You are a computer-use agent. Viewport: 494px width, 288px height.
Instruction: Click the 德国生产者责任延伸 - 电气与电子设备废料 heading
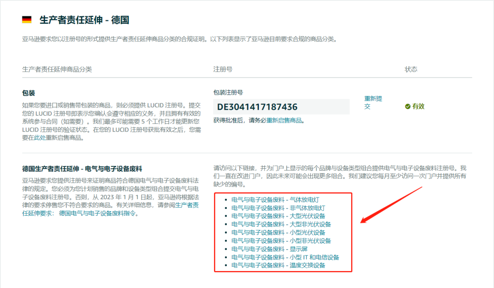(x=82, y=169)
